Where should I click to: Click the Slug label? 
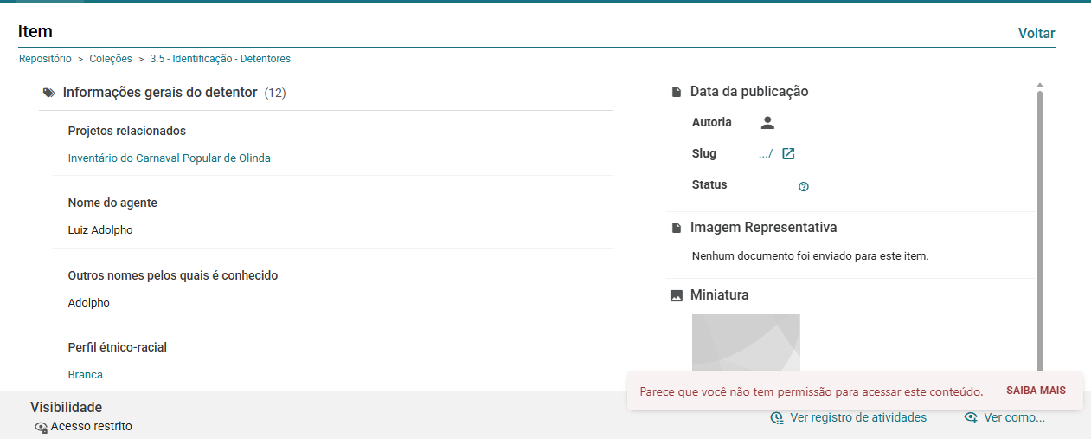[704, 153]
